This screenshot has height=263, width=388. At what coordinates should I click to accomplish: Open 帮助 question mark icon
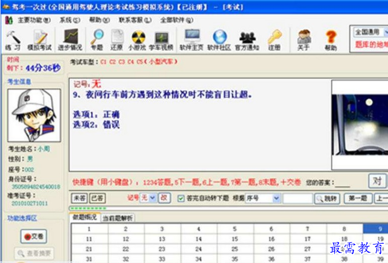[331, 40]
